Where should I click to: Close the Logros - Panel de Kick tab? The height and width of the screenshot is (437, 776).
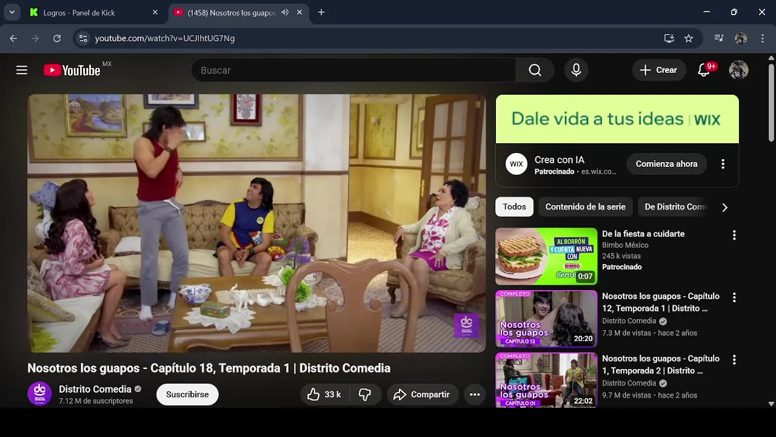[155, 12]
